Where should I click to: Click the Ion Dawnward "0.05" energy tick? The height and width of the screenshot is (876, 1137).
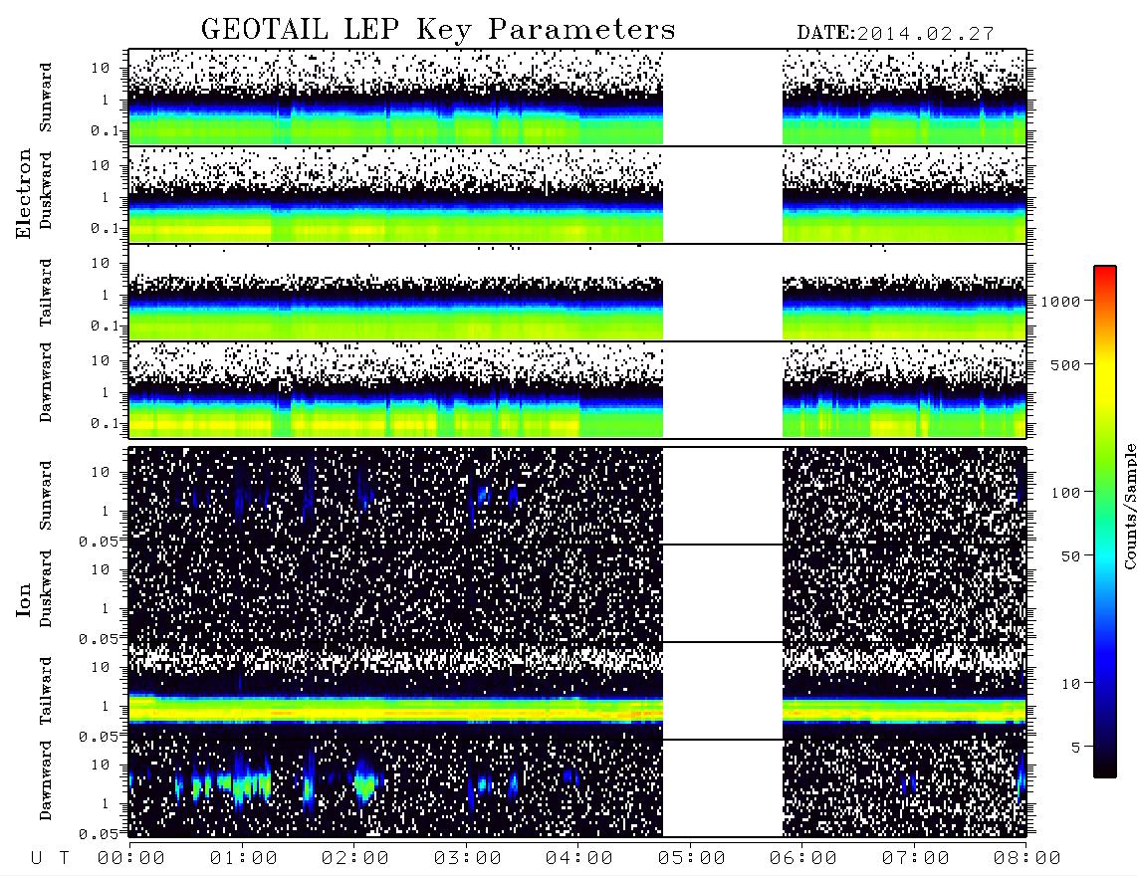click(x=98, y=834)
